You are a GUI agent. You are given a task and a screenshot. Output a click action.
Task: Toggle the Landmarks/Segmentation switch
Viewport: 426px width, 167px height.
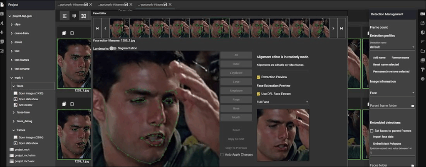[113, 48]
